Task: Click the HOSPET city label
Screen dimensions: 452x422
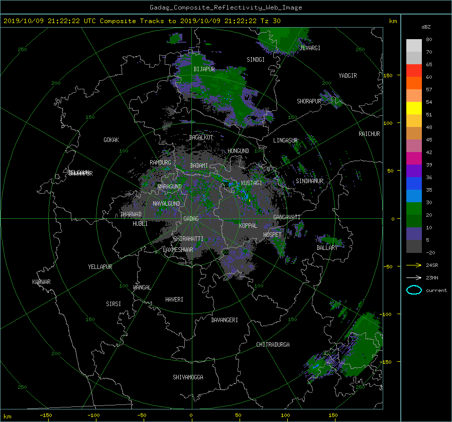Action: pyautogui.click(x=272, y=235)
